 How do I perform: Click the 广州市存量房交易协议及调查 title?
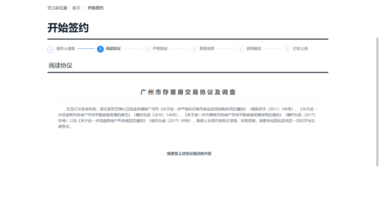188,92
